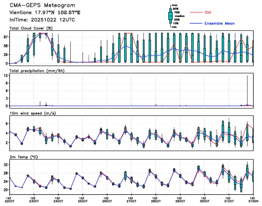Click the 12Z 31OCT time axis label
Screen dimensions: 262x206
tap(229, 200)
